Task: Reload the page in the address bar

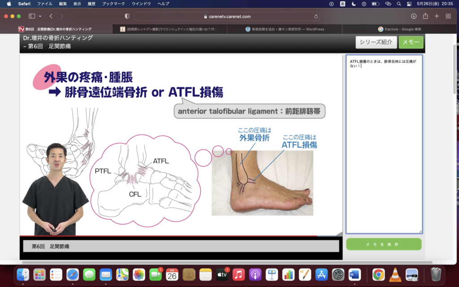Action: (x=316, y=16)
